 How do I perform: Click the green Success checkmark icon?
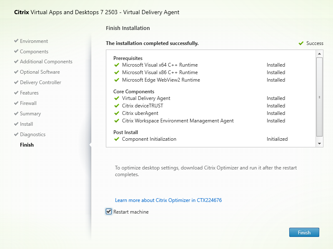coord(300,43)
